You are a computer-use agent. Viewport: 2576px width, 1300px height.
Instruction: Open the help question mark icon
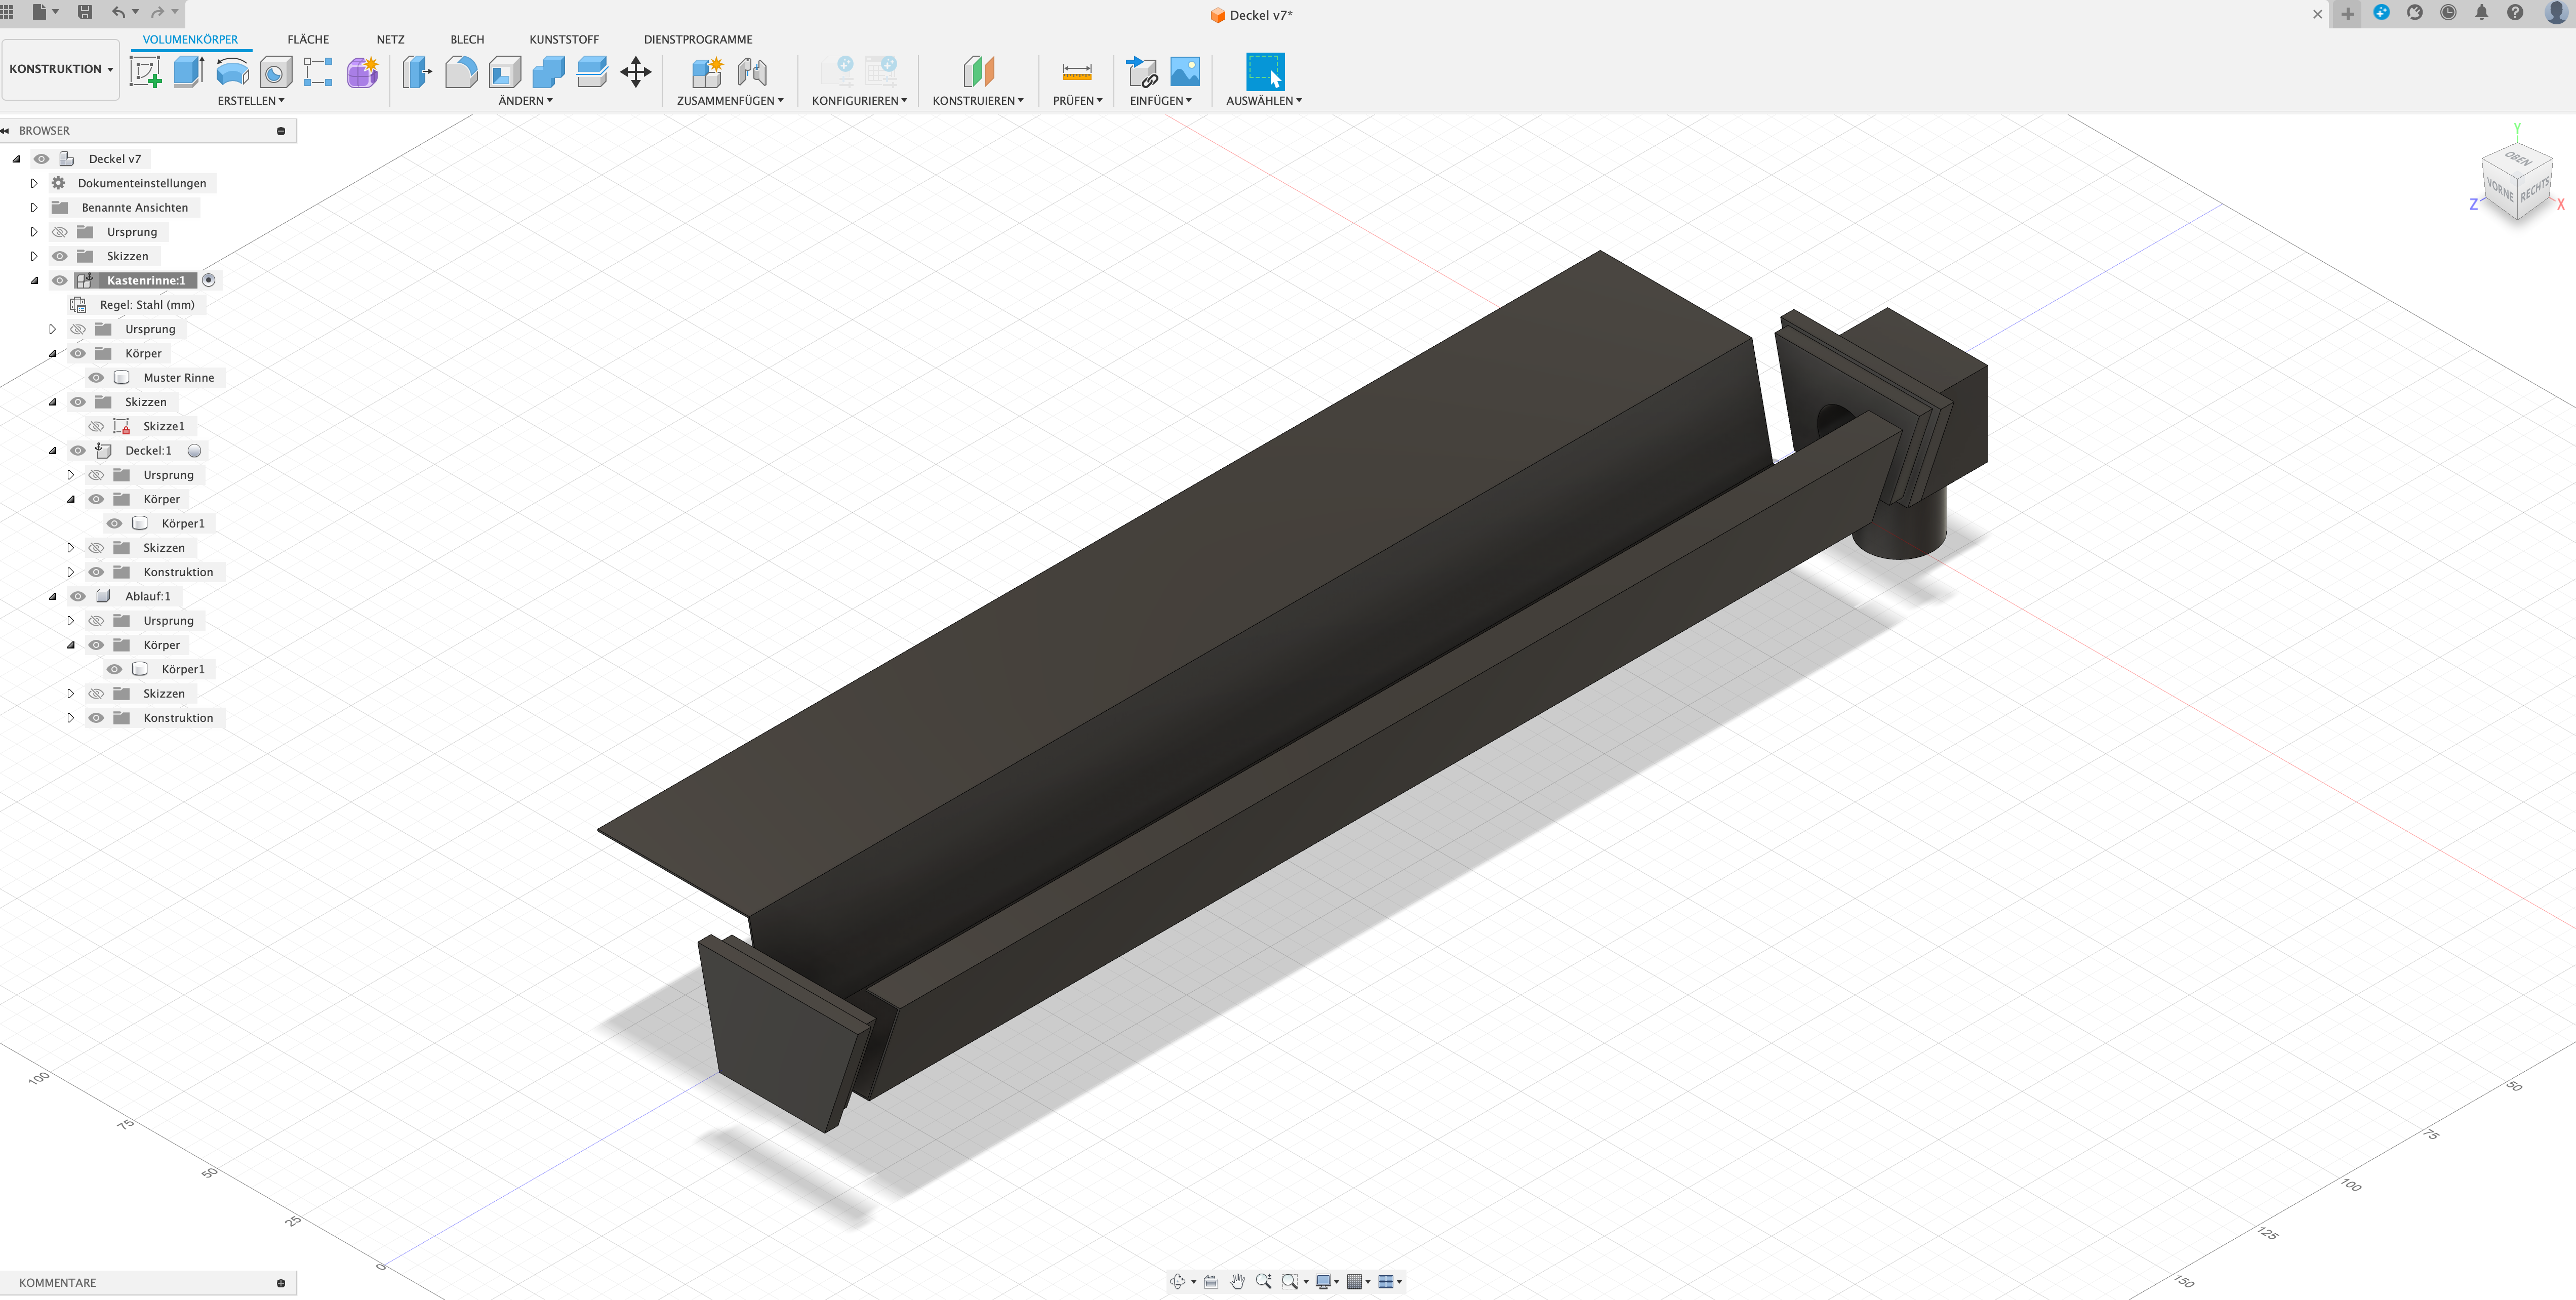2515,13
